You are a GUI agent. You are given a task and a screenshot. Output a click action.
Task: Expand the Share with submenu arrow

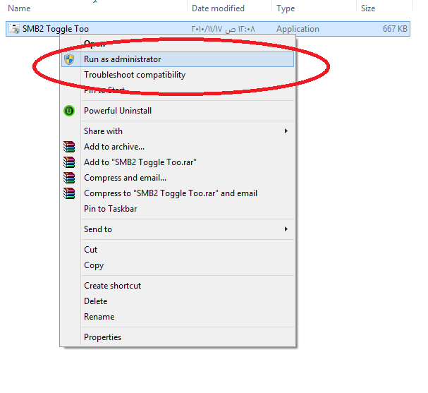click(x=286, y=131)
